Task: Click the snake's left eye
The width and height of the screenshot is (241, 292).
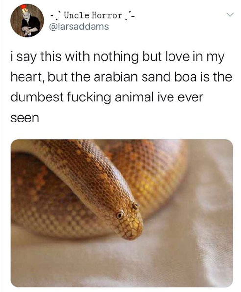Action: click(120, 215)
